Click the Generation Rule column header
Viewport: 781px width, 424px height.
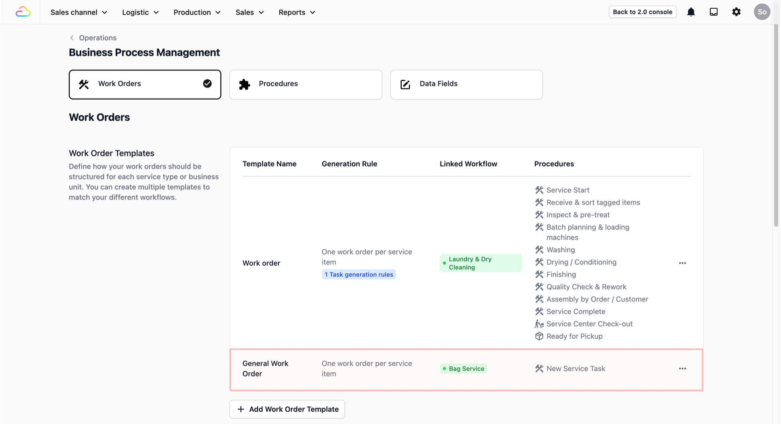[x=349, y=164]
